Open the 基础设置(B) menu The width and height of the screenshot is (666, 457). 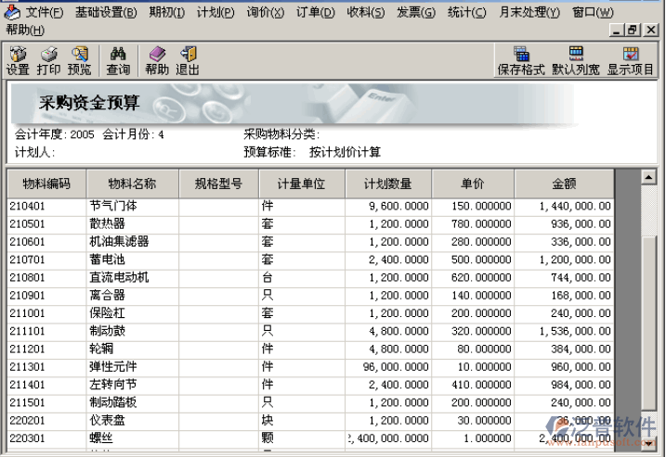click(106, 12)
